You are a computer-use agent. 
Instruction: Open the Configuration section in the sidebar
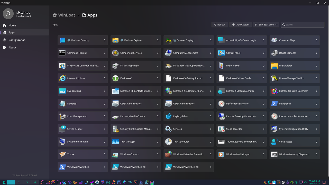tap(17, 40)
